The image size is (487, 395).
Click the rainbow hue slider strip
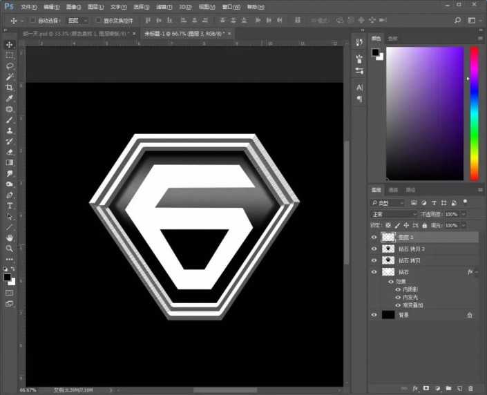click(x=475, y=114)
